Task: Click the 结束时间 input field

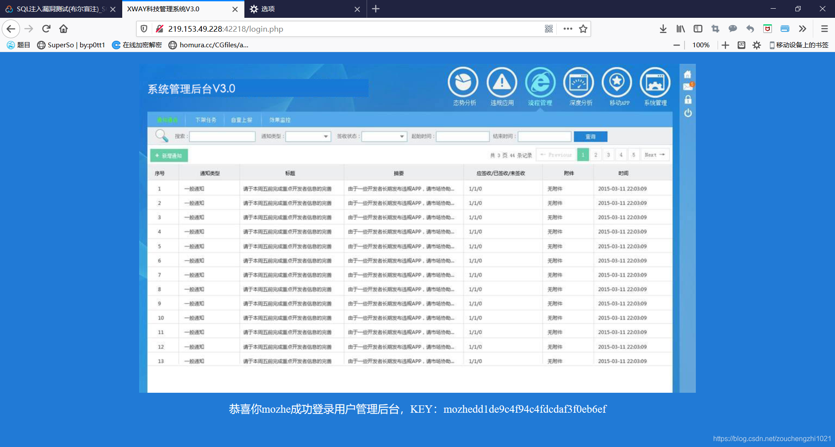Action: (x=544, y=136)
